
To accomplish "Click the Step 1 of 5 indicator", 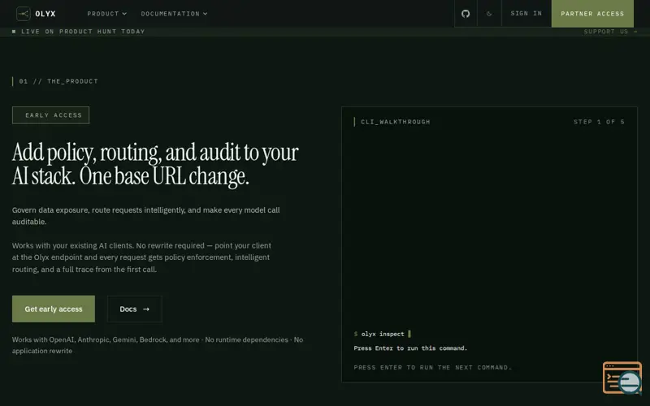I will coord(599,122).
